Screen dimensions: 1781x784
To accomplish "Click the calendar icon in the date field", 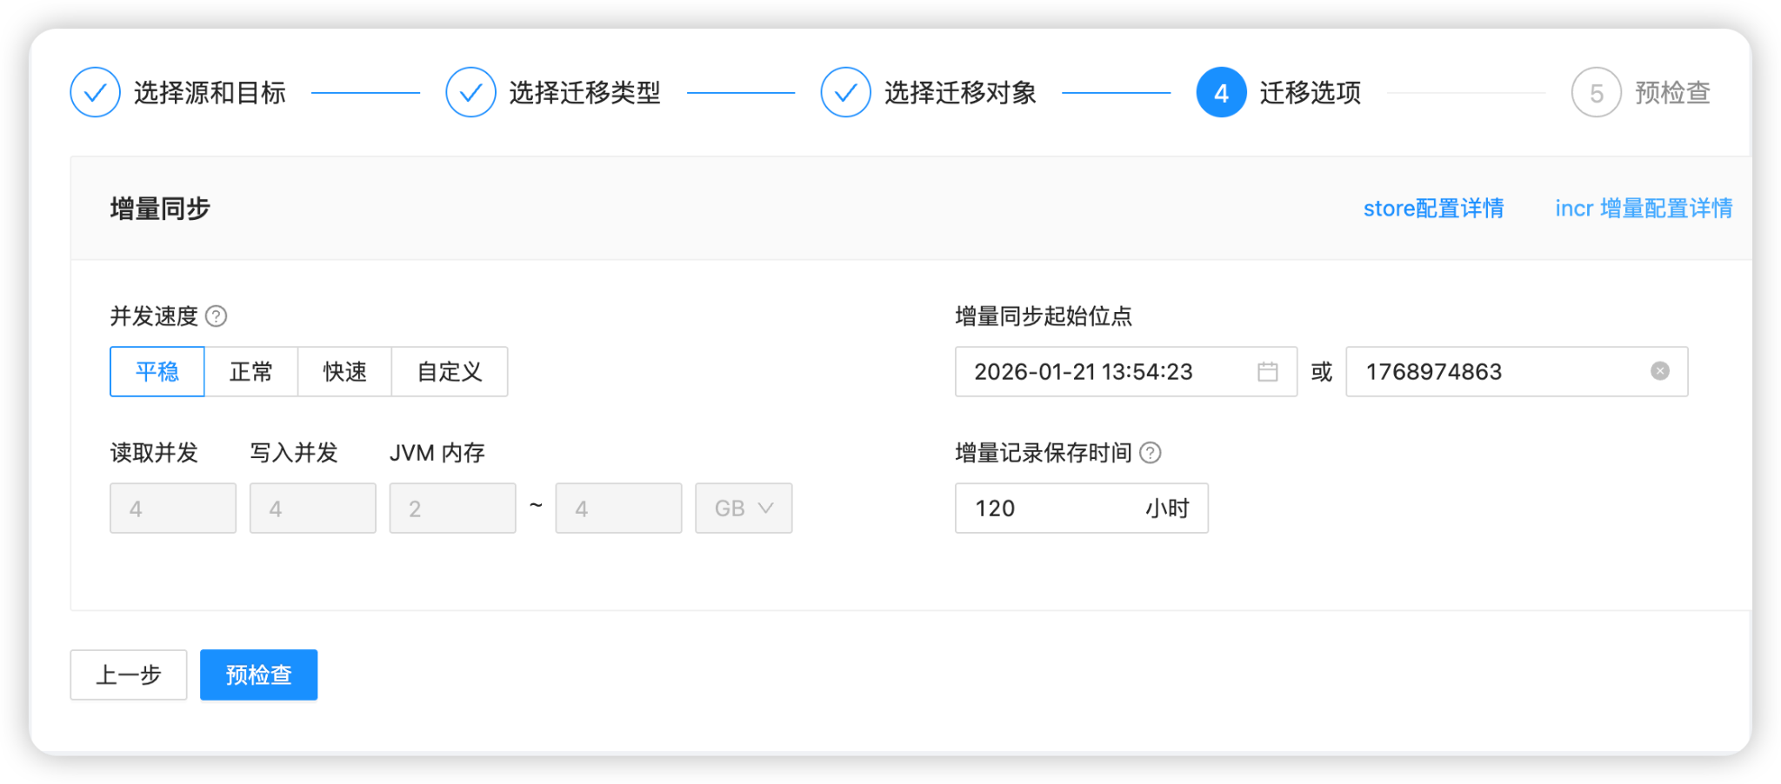I will click(1267, 372).
